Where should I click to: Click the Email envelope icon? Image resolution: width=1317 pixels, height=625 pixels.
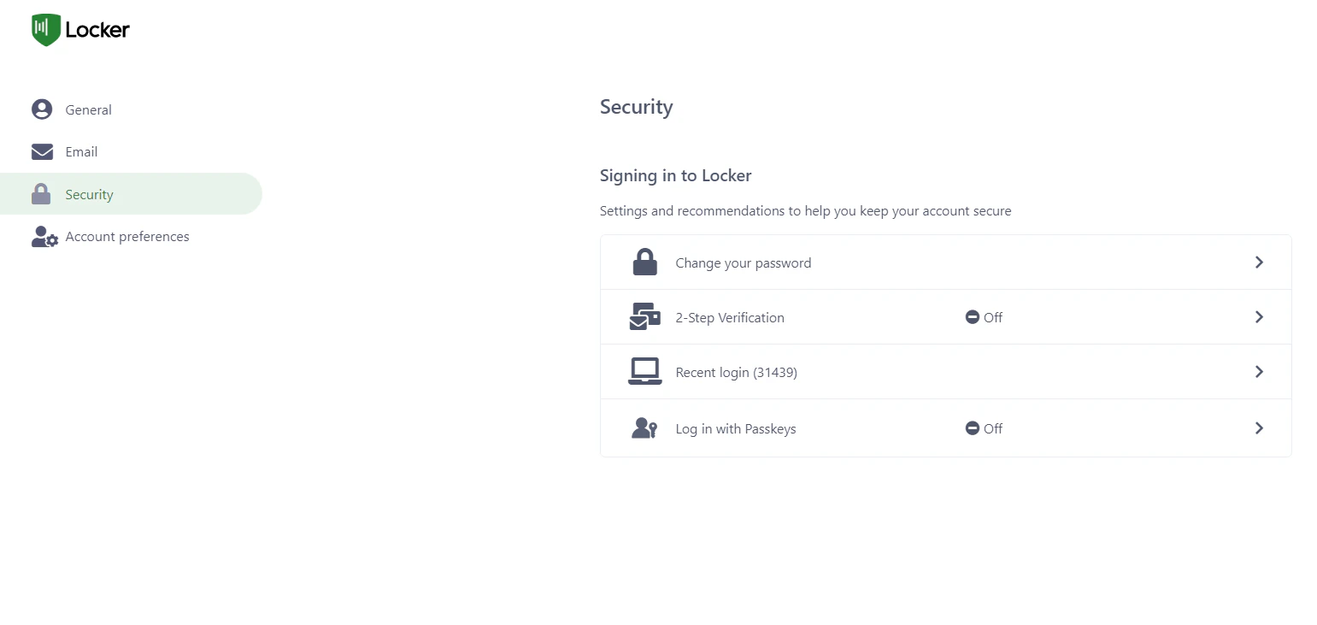coord(42,151)
